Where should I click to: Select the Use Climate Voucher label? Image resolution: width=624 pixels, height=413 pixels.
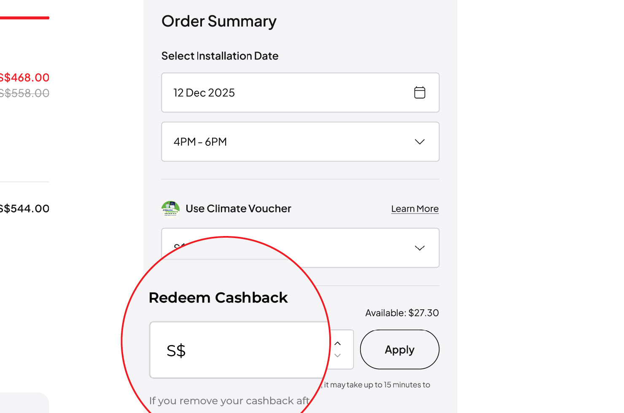click(238, 208)
